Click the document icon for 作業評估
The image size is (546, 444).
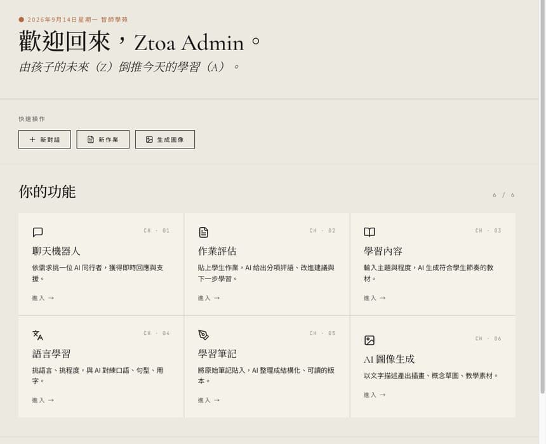click(x=204, y=232)
